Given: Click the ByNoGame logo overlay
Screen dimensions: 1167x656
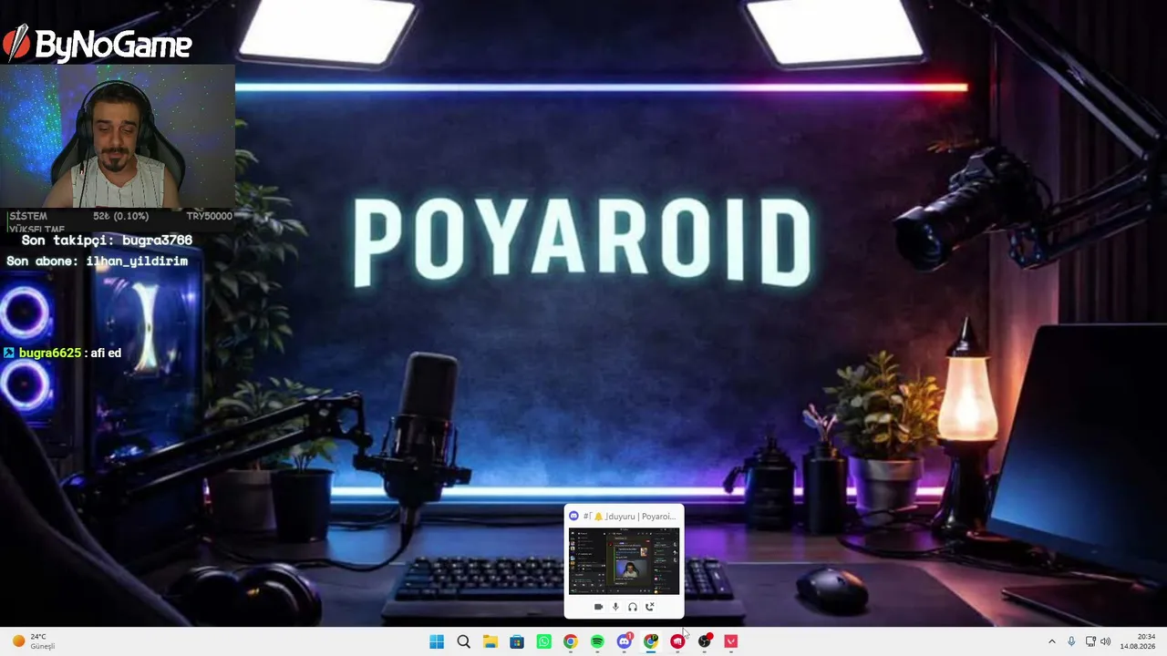Looking at the screenshot, I should pyautogui.click(x=97, y=44).
